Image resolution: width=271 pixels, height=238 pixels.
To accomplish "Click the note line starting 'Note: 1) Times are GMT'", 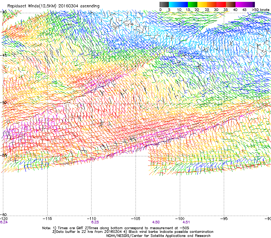I will click(116, 228).
